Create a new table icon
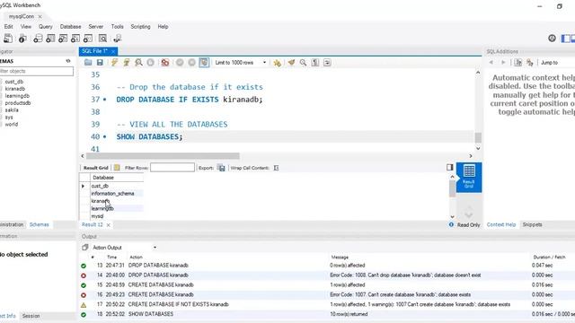575x323 pixels. pos(50,38)
